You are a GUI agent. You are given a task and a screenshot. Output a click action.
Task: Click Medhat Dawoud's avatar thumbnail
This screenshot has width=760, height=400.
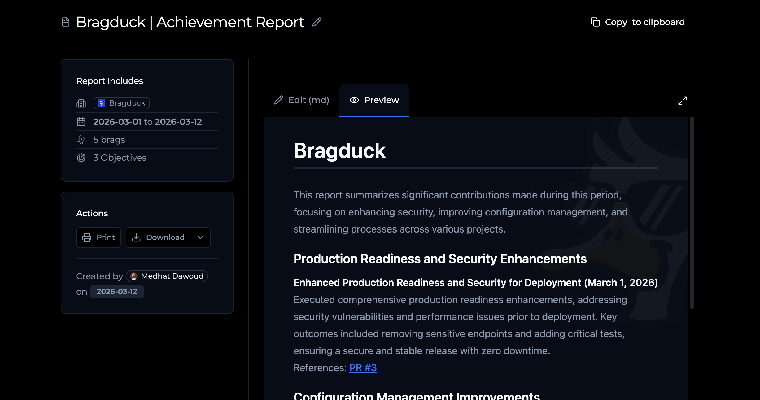(133, 276)
